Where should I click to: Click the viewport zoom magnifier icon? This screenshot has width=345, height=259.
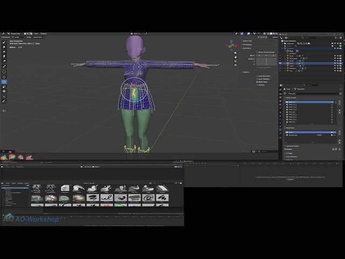236,53
